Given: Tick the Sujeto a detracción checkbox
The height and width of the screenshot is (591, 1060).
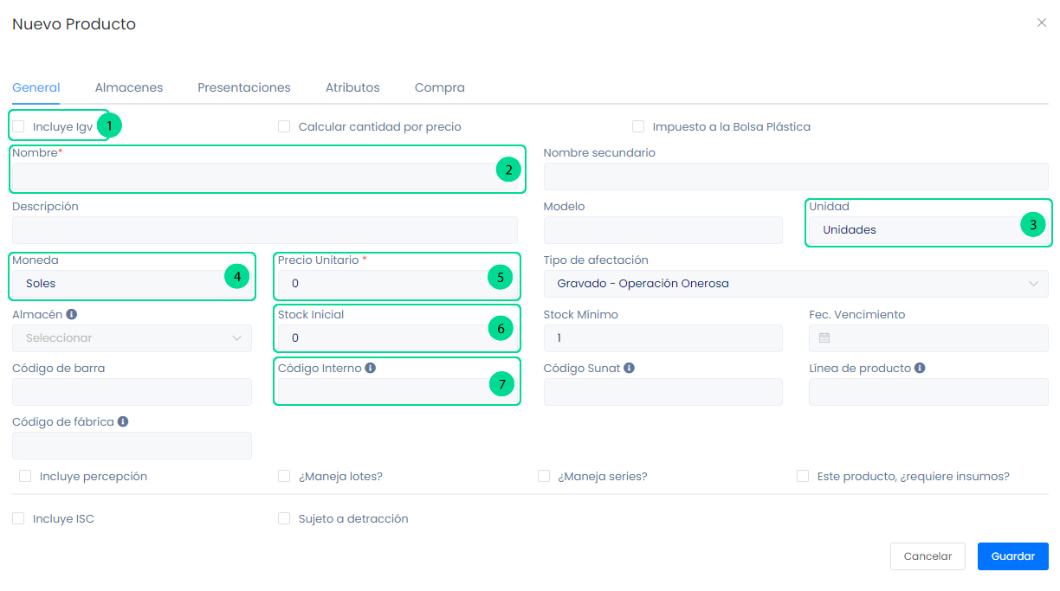Looking at the screenshot, I should [284, 518].
